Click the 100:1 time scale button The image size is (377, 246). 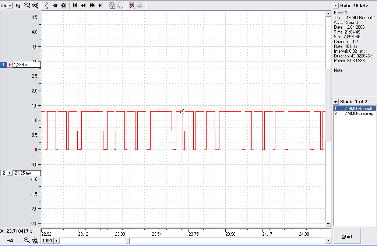coord(47,241)
